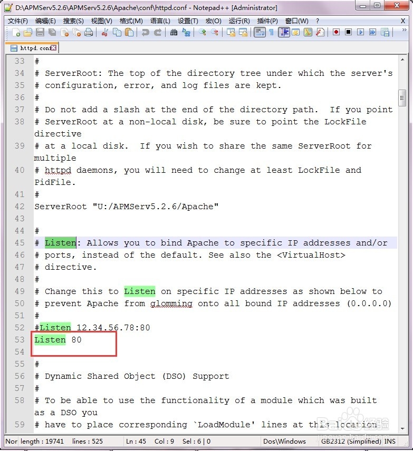Click the Close All documents icon
Screen dimensions: 413x451
click(76, 32)
